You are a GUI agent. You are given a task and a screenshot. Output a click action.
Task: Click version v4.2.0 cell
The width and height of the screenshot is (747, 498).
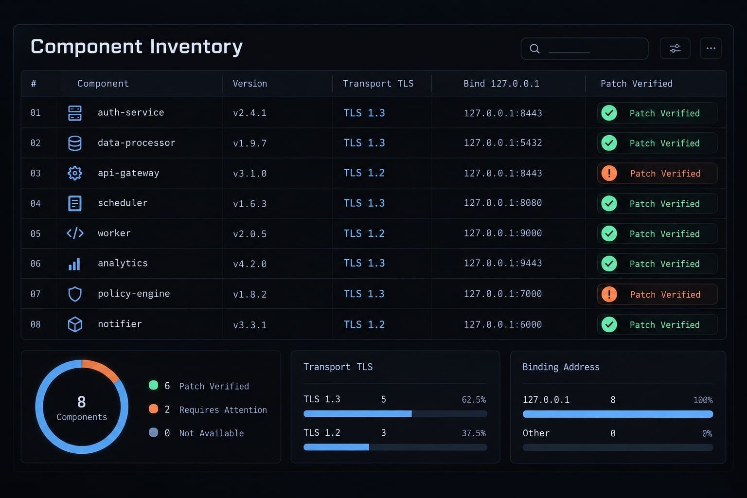(250, 264)
